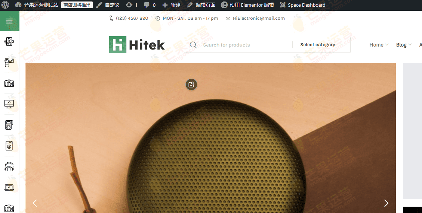Click the camcorder category icon in sidebar
This screenshot has width=422, height=213.
click(9, 62)
